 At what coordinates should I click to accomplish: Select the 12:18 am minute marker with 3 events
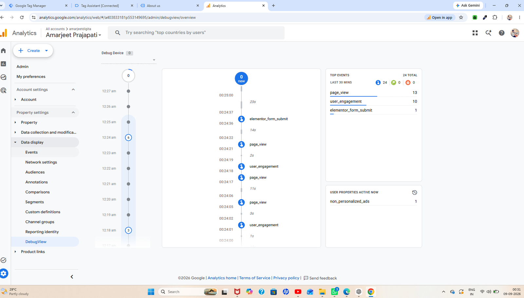pyautogui.click(x=128, y=230)
